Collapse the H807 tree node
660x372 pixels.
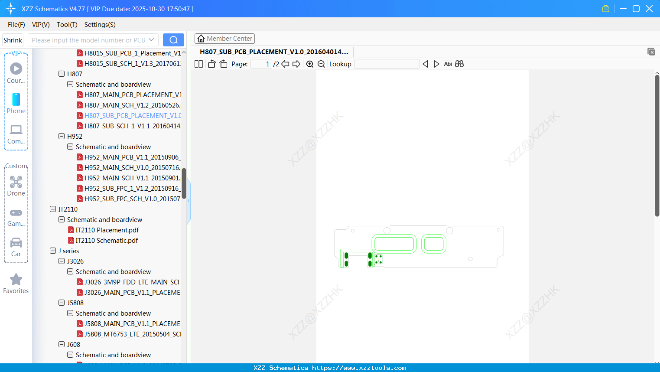(x=62, y=74)
